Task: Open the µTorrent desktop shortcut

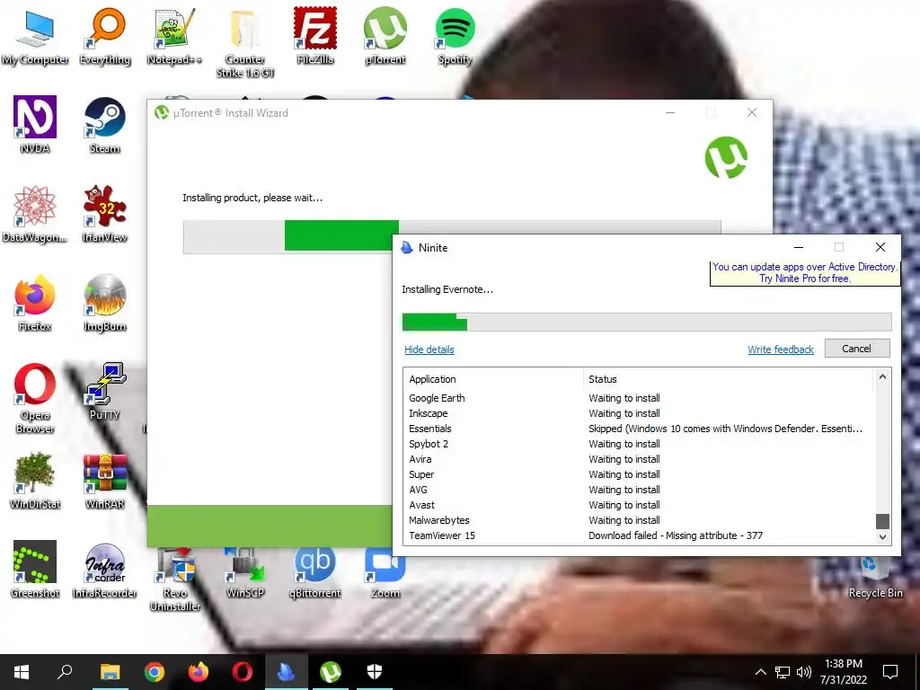Action: (385, 36)
